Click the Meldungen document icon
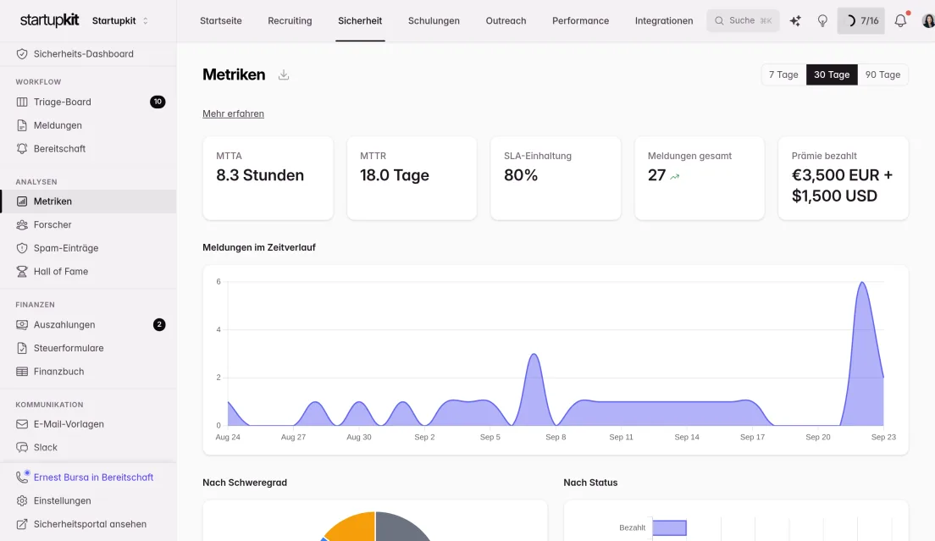Screen dimensions: 935x541 point(22,125)
